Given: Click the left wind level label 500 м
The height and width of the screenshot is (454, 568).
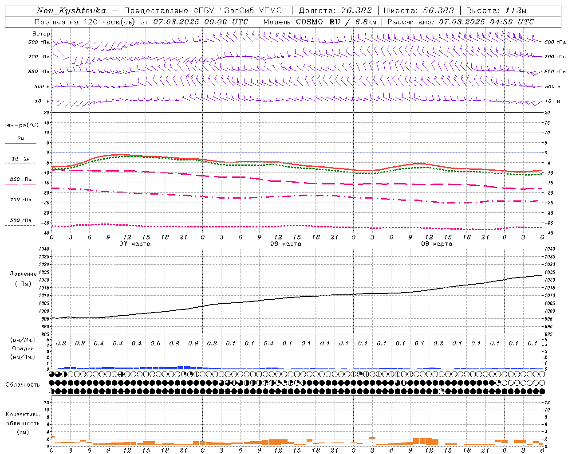Looking at the screenshot, I should pyautogui.click(x=42, y=86).
